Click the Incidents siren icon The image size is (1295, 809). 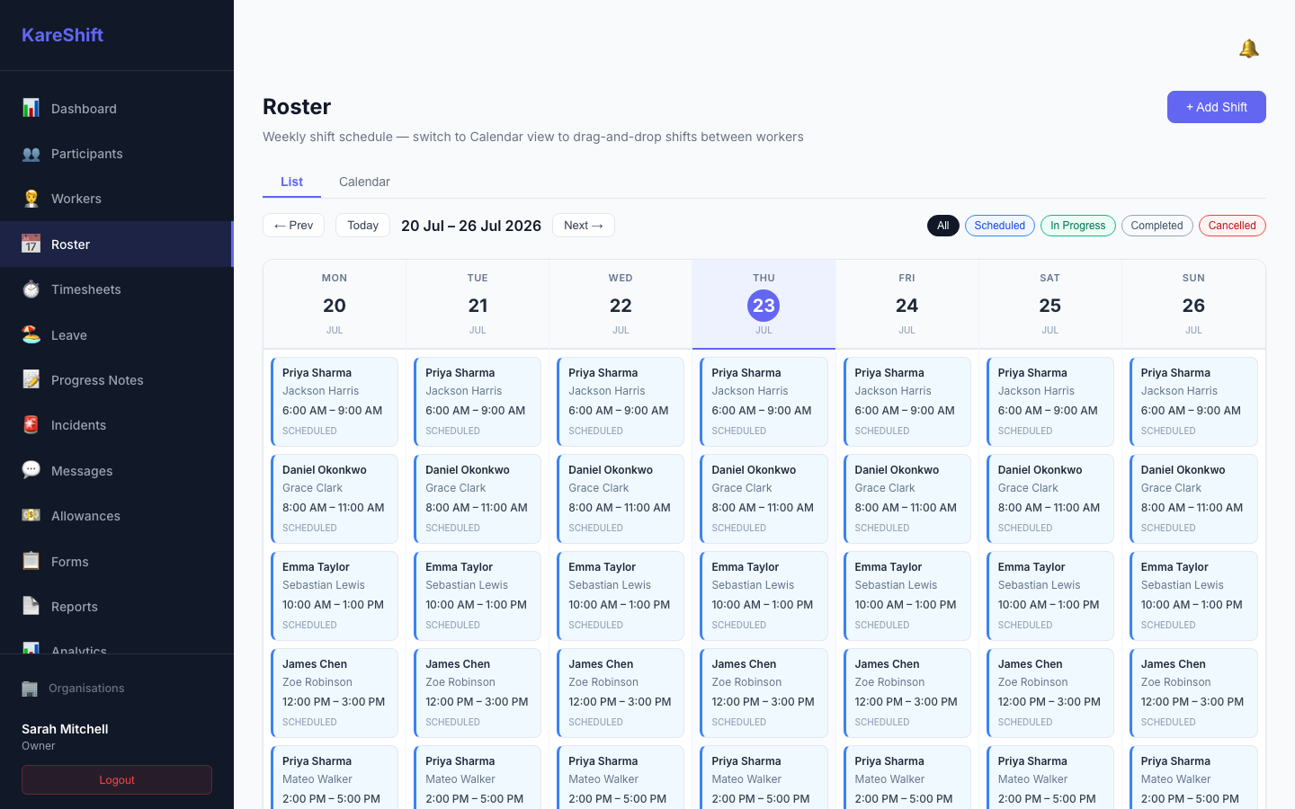(x=31, y=425)
